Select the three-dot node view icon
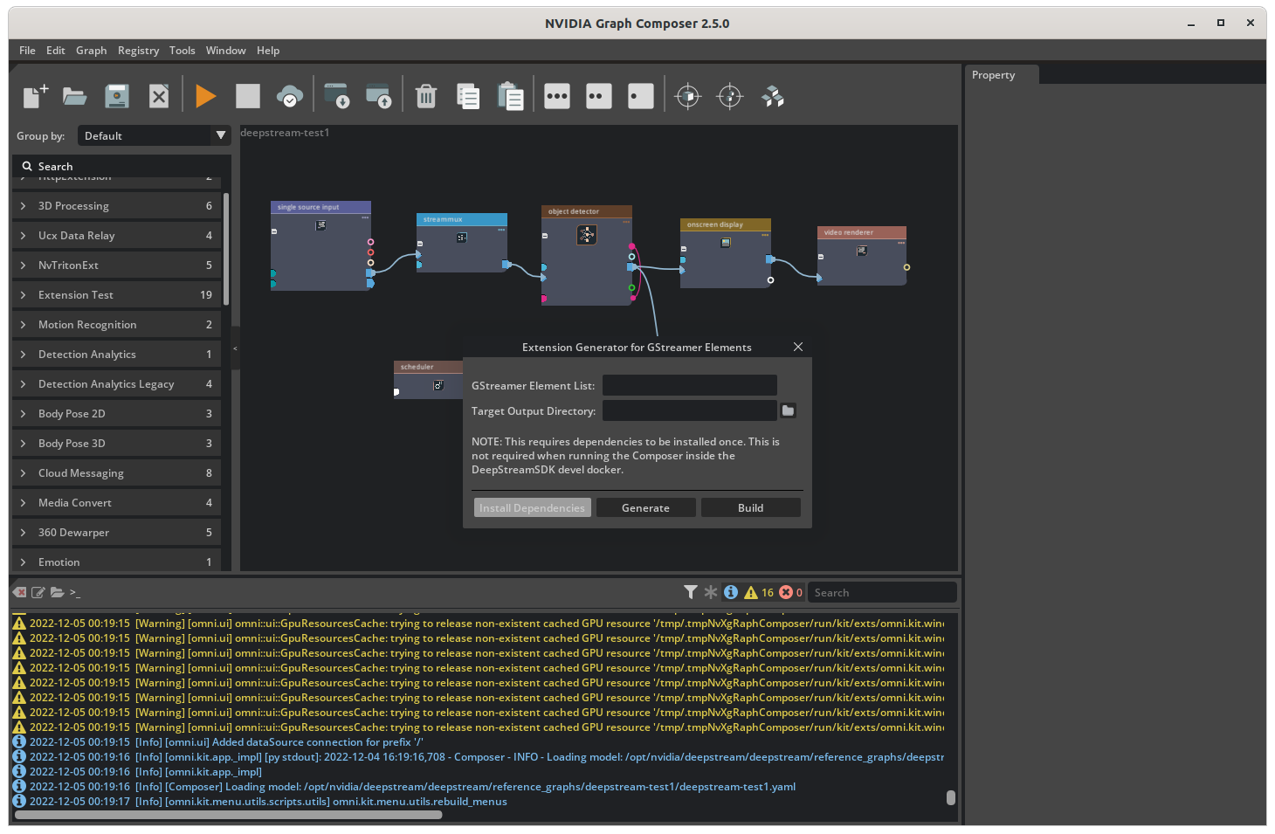Image resolution: width=1275 pixels, height=834 pixels. tap(557, 96)
